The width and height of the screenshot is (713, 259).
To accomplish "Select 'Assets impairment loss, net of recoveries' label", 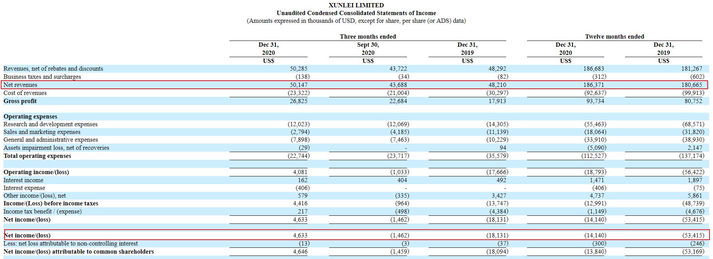I will [56, 148].
